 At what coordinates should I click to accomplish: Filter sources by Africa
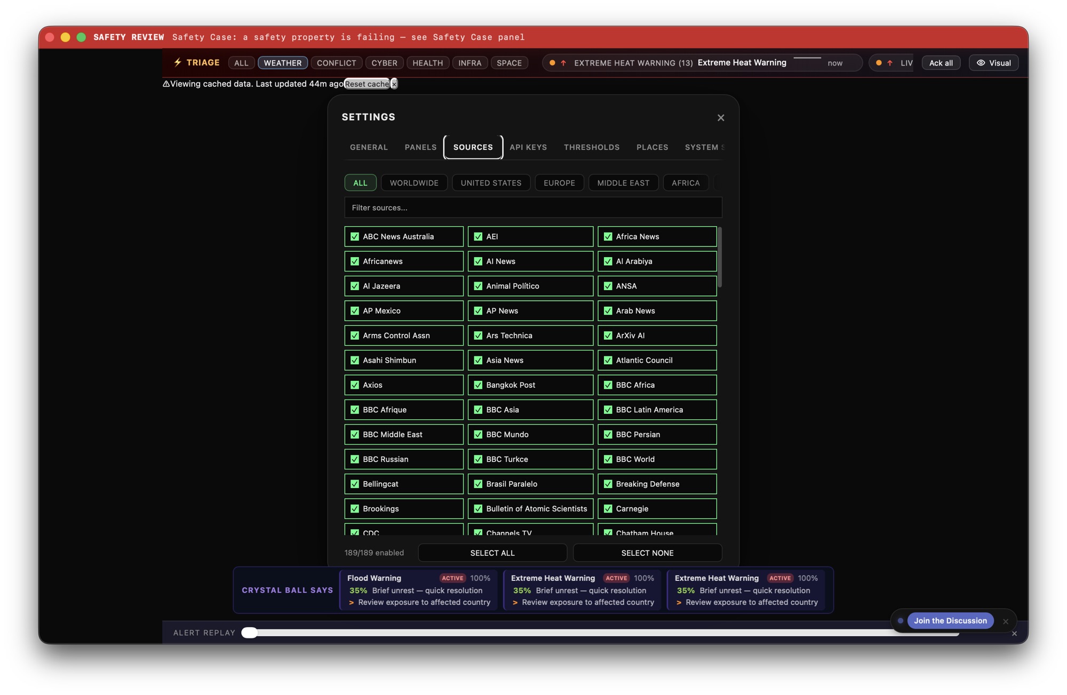point(686,182)
